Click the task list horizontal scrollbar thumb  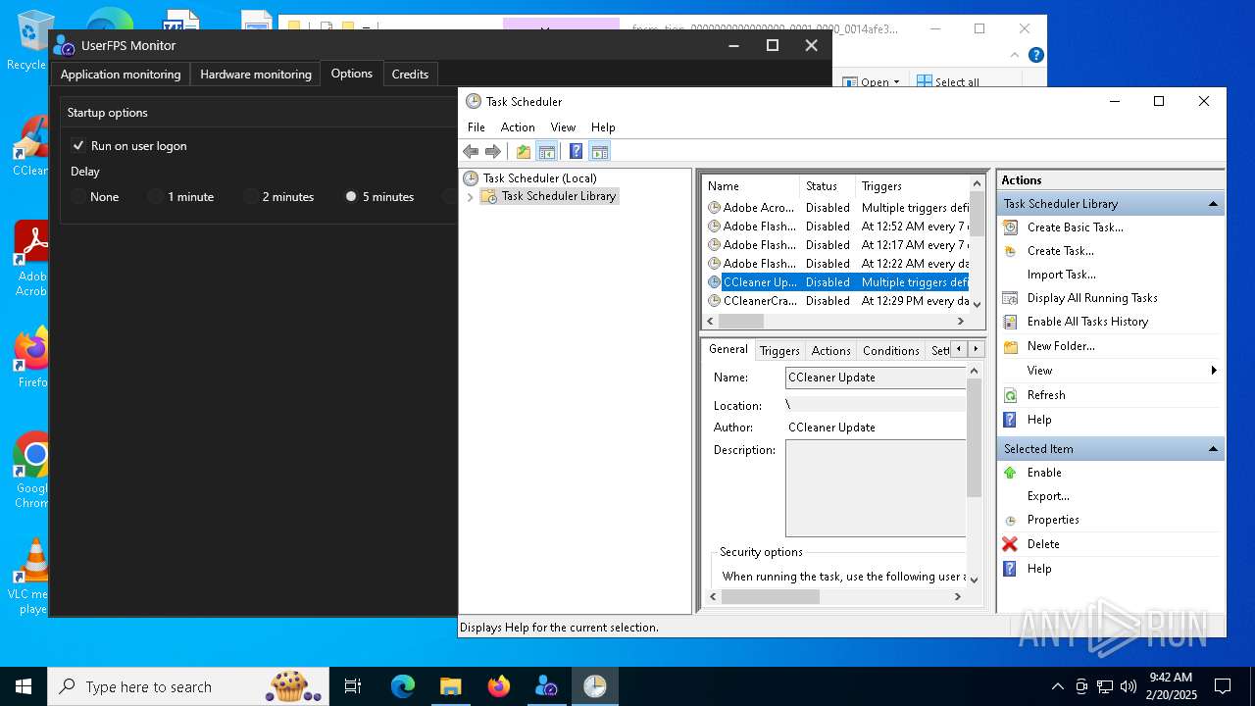tap(741, 321)
